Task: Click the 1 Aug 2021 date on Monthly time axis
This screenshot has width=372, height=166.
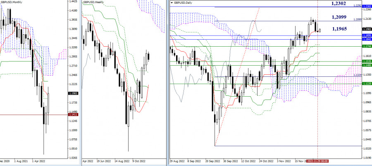Action: (x=21, y=160)
